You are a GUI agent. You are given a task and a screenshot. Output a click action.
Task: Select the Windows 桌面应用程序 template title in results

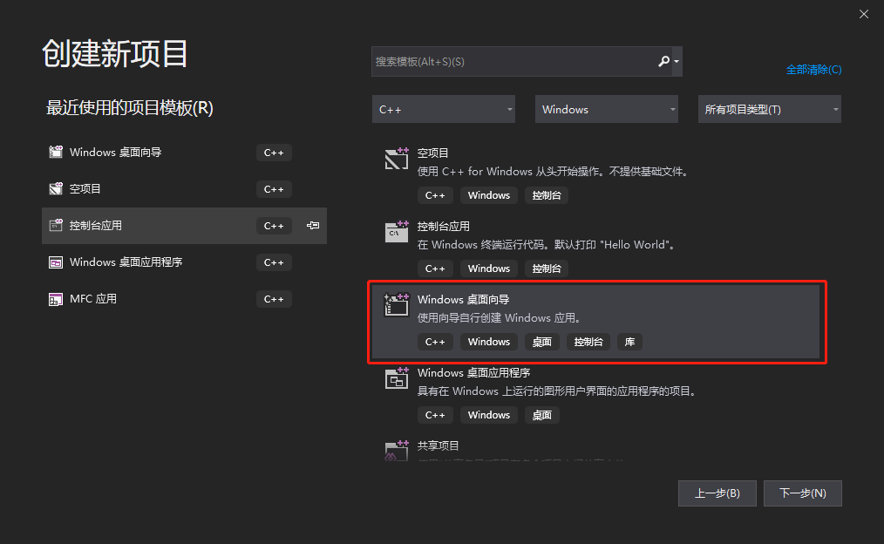473,372
